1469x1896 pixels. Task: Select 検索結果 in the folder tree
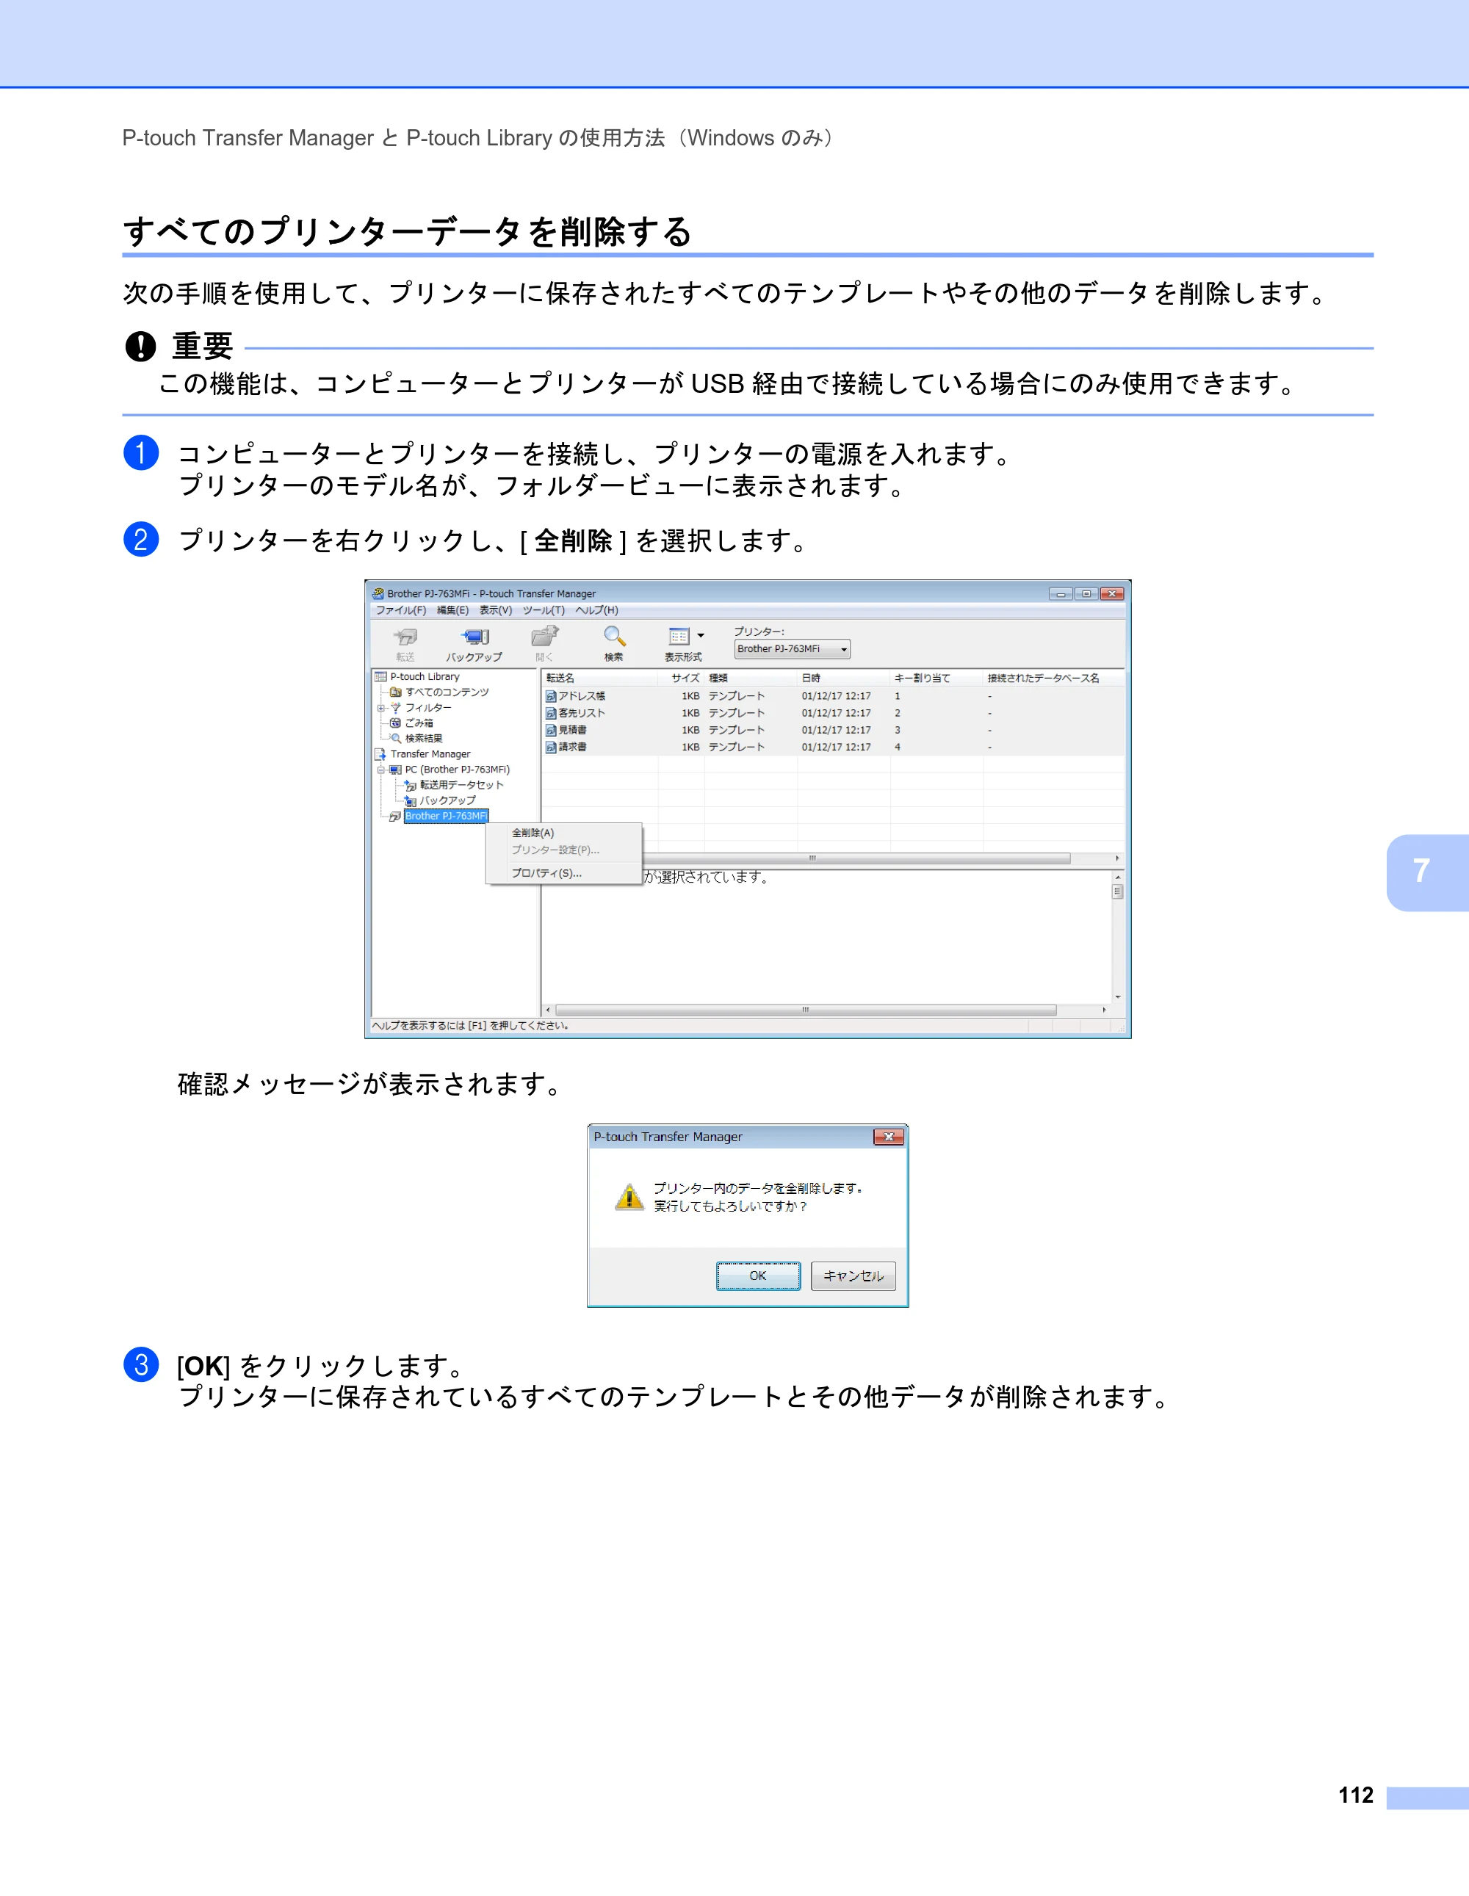424,739
